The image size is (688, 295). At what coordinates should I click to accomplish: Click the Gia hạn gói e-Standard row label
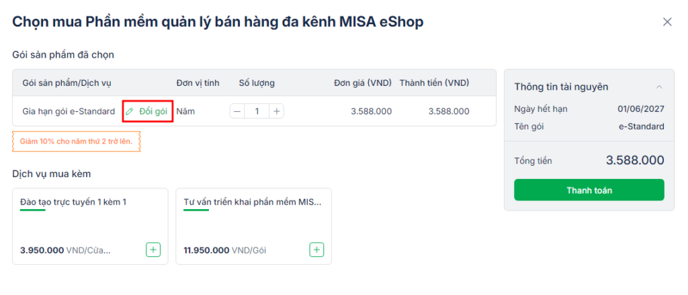(x=69, y=111)
